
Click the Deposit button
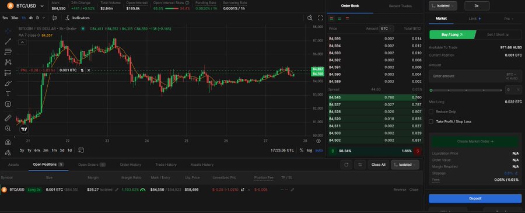[x=475, y=198]
